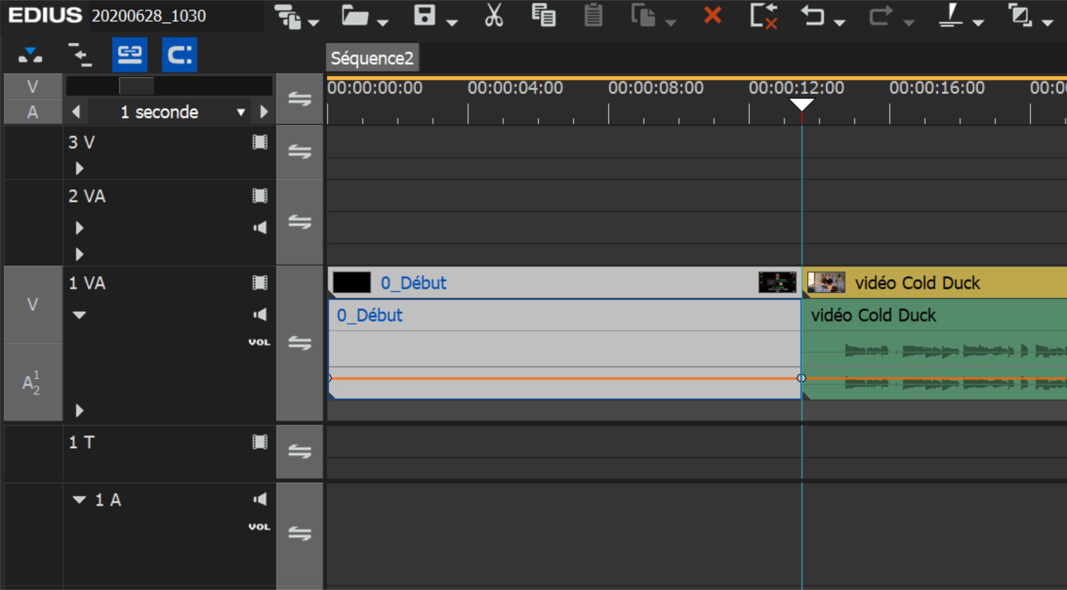This screenshot has height=590, width=1067.
Task: Toggle the group/link mode blue button
Action: tap(130, 54)
